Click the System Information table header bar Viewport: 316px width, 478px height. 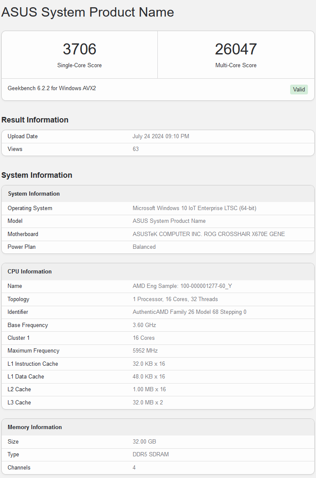[x=158, y=194]
